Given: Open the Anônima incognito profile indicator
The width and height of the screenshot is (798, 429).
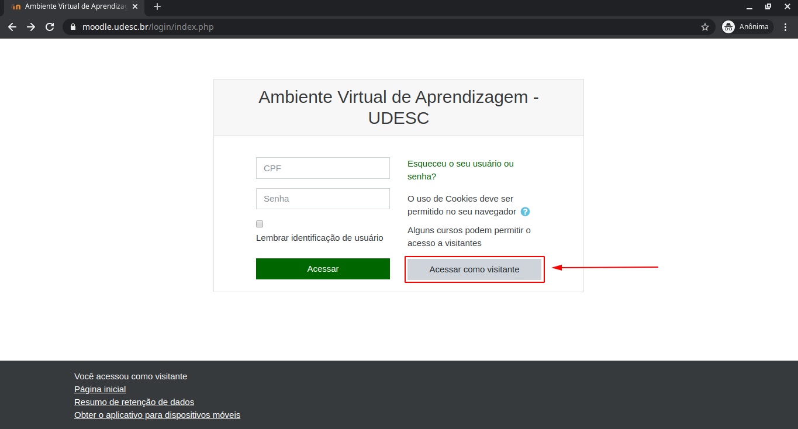Looking at the screenshot, I should [747, 27].
